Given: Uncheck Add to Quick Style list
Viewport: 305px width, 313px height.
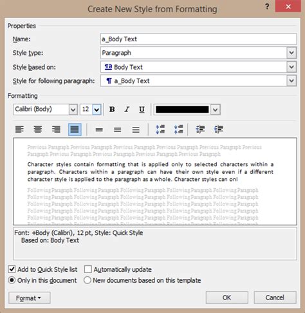Looking at the screenshot, I should 12,269.
